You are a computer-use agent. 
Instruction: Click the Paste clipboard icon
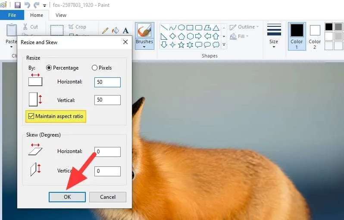click(x=11, y=30)
